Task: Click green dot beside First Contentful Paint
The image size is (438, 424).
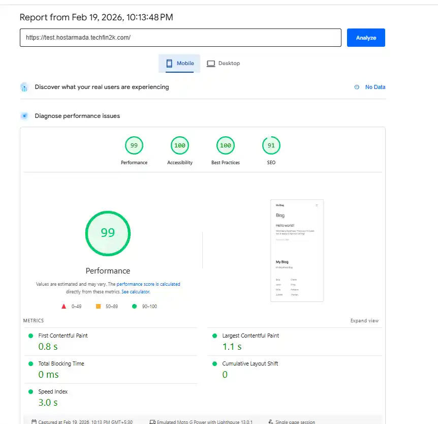Action: click(x=30, y=336)
